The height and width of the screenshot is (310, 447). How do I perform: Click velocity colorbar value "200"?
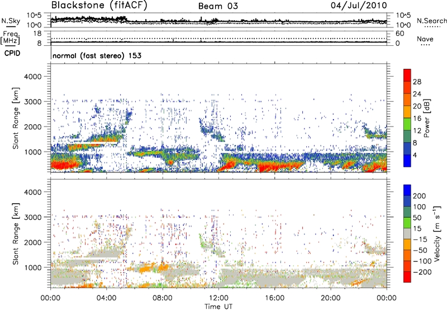pos(420,196)
